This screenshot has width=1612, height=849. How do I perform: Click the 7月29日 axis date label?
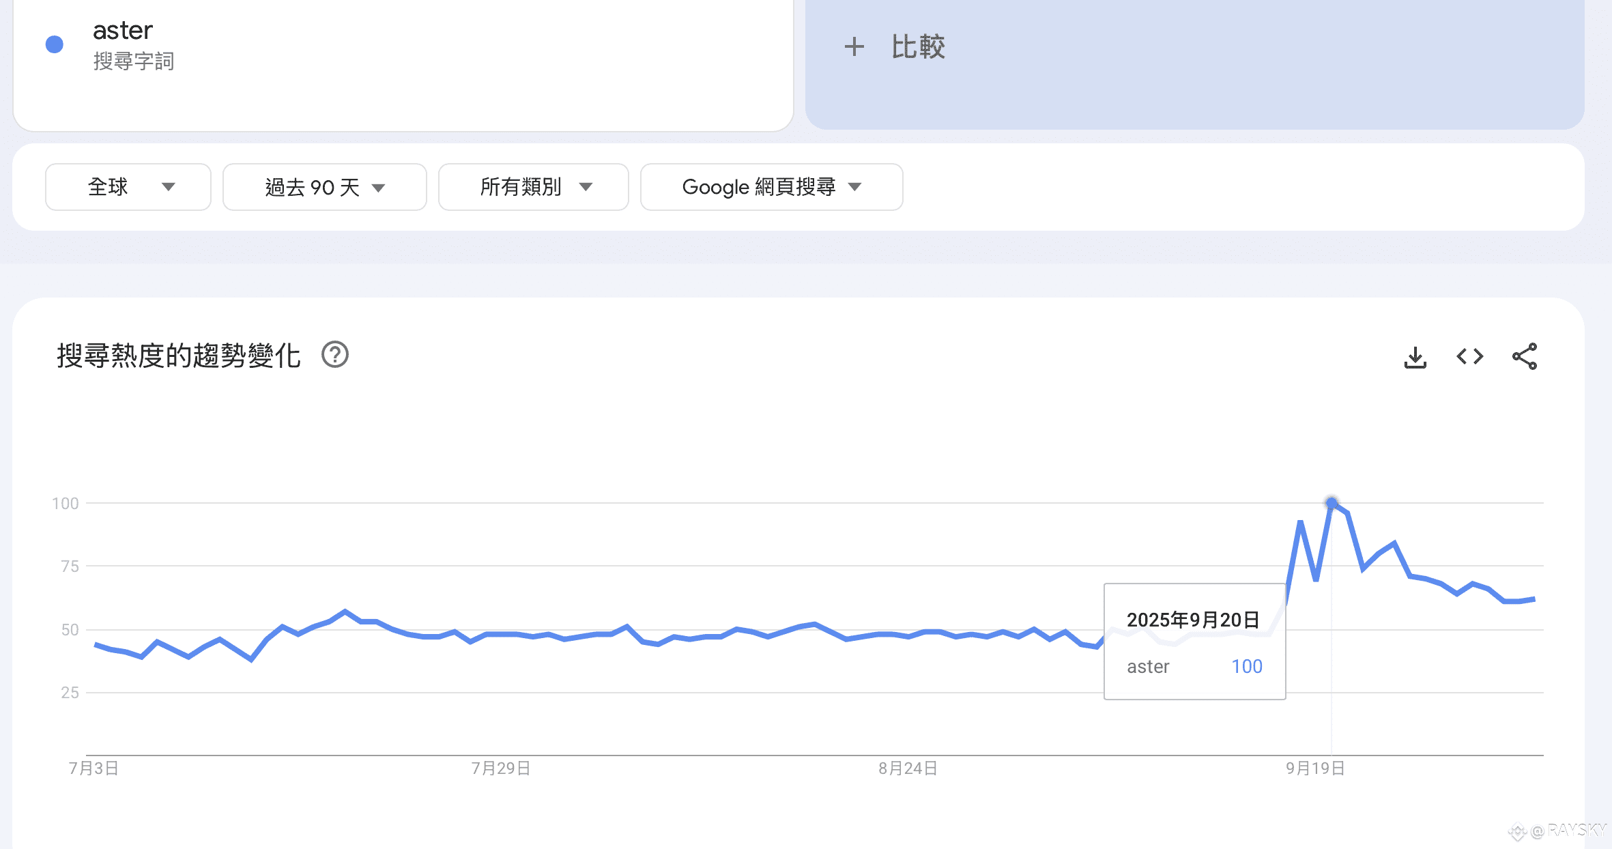point(501,768)
